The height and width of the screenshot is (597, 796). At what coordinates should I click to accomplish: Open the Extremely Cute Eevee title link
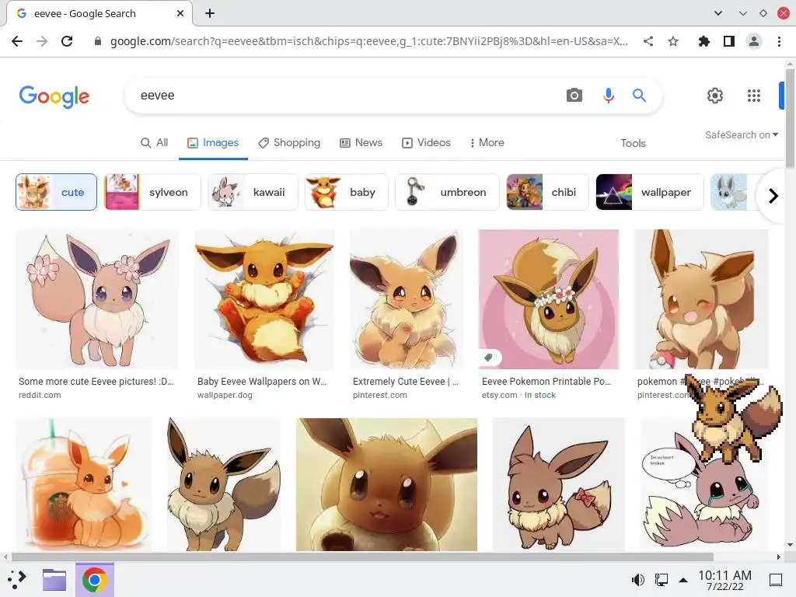[x=406, y=381]
